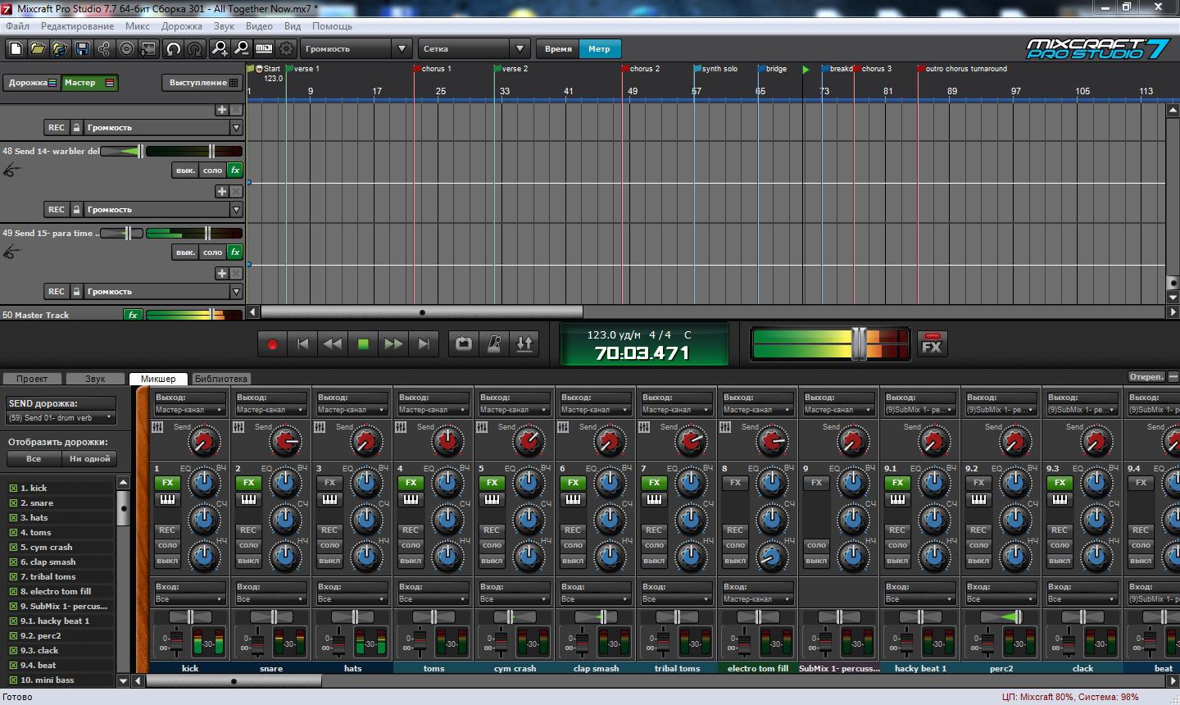The image size is (1180, 705).
Task: Click the fast forward transport button
Action: tap(393, 344)
